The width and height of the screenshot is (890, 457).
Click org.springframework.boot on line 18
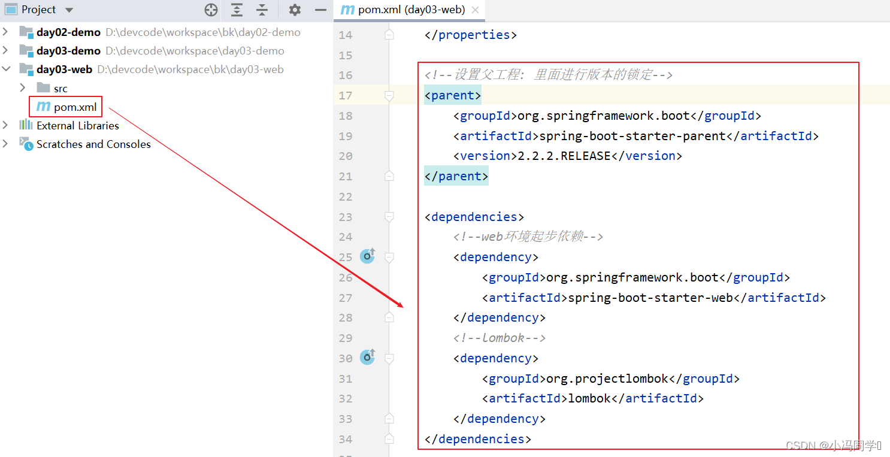(604, 116)
